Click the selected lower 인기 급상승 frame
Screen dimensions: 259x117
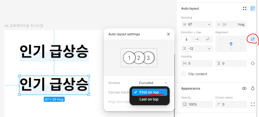tap(54, 85)
